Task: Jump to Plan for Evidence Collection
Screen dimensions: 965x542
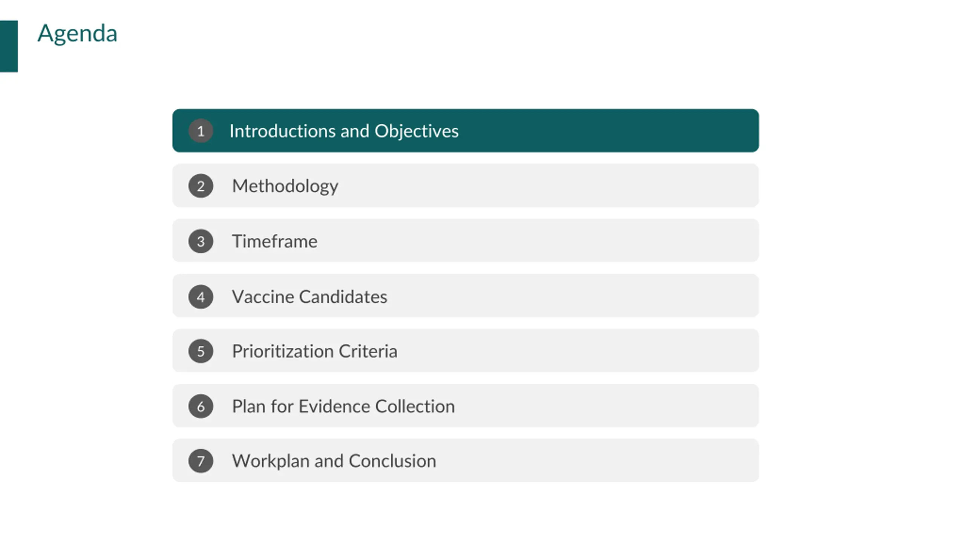Action: tap(466, 406)
